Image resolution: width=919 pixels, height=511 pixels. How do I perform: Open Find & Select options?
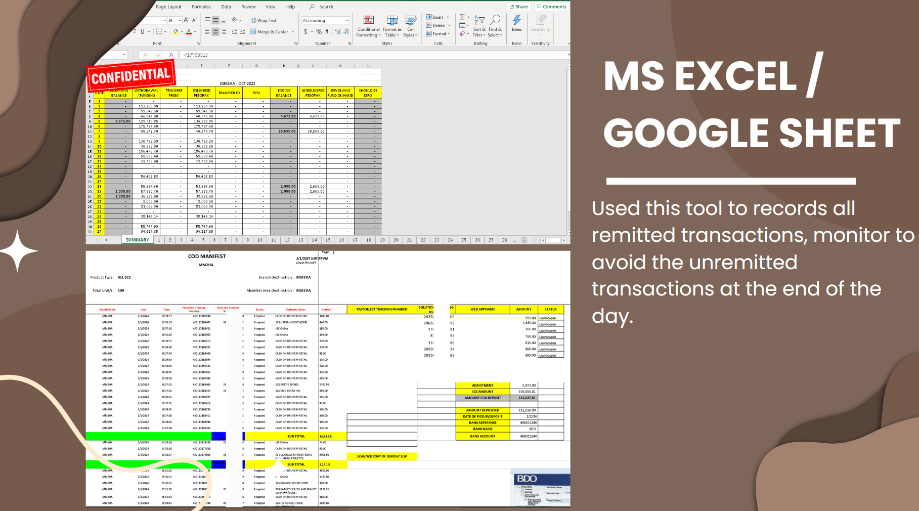point(495,26)
